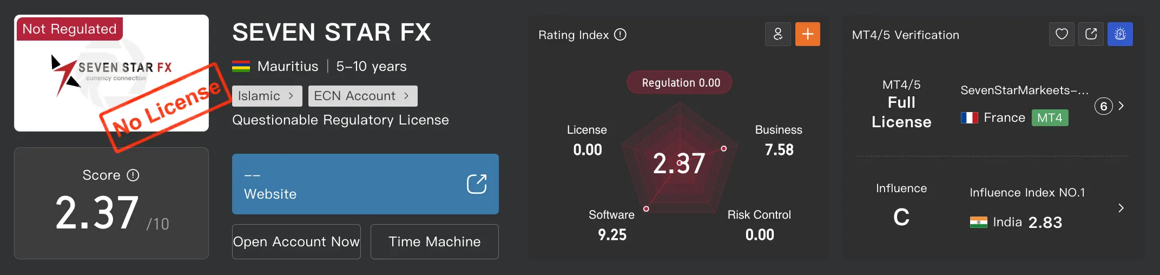Open the Website link button
Viewport: 1160px width, 275px height.
click(365, 184)
